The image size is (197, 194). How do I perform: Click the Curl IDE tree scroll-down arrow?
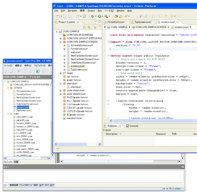pyautogui.click(x=52, y=155)
